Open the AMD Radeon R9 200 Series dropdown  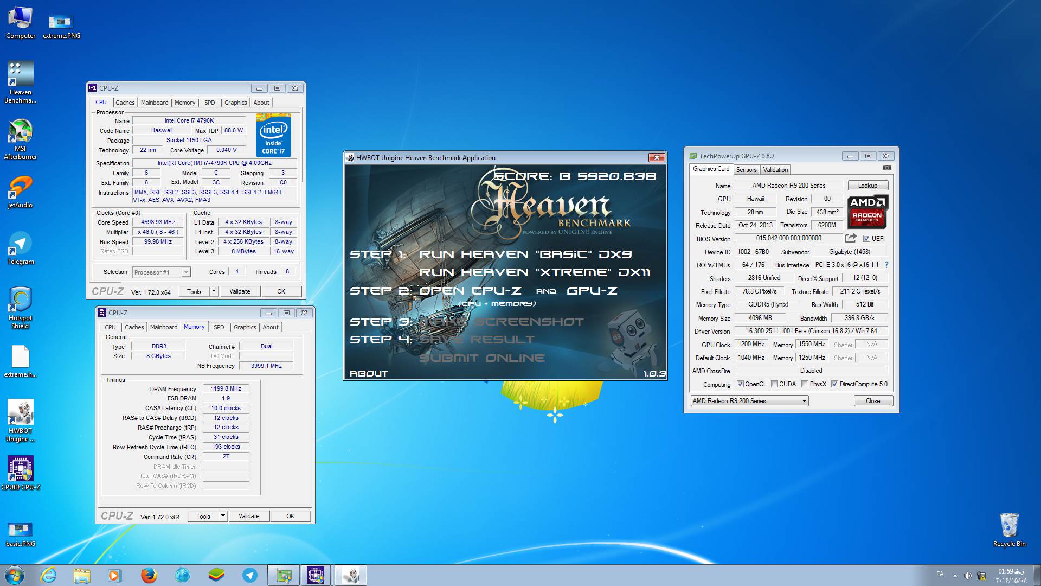(749, 401)
